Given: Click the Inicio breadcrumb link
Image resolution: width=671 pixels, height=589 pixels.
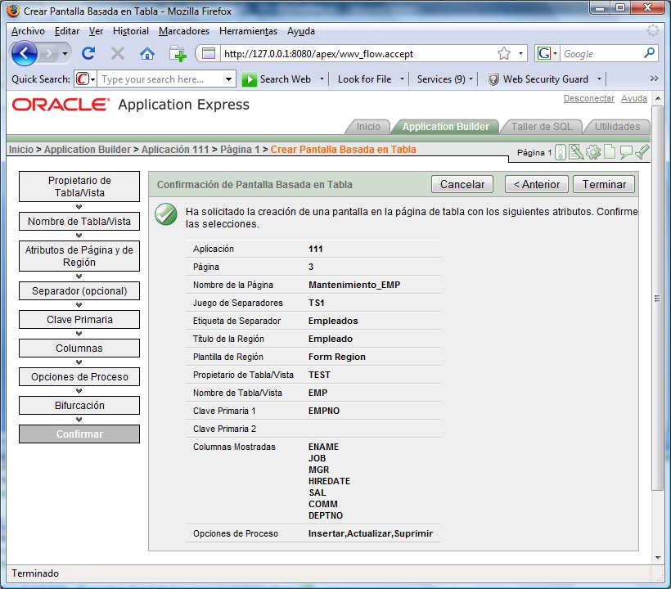Looking at the screenshot, I should point(21,149).
